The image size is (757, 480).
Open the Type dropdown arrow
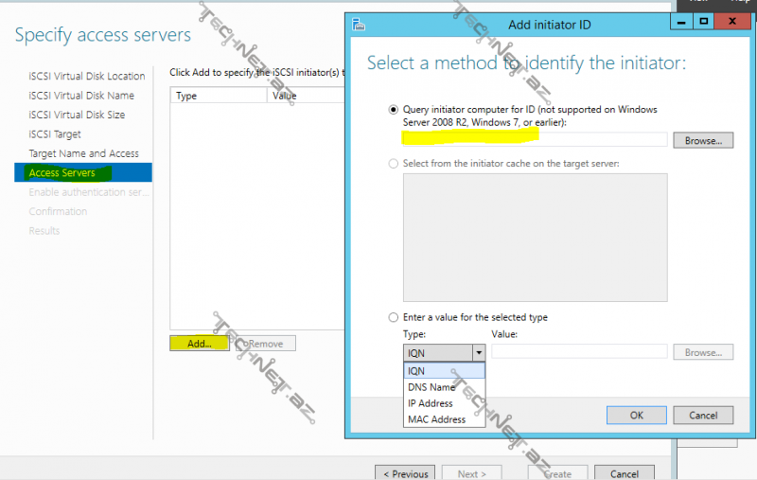click(478, 352)
